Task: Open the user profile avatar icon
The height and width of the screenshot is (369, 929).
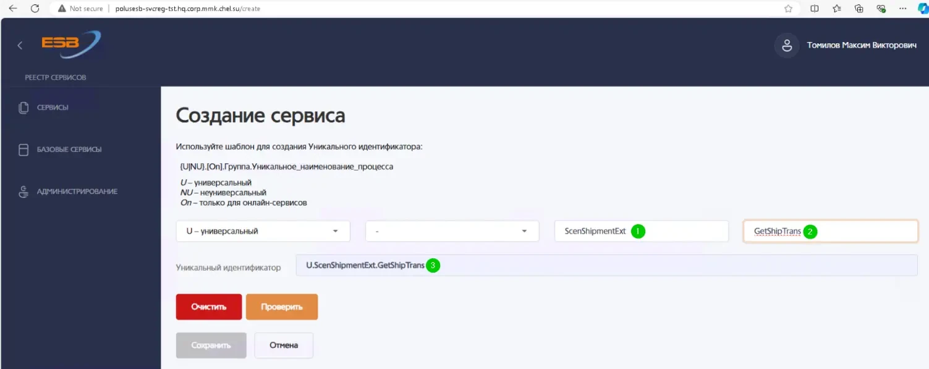Action: [787, 45]
